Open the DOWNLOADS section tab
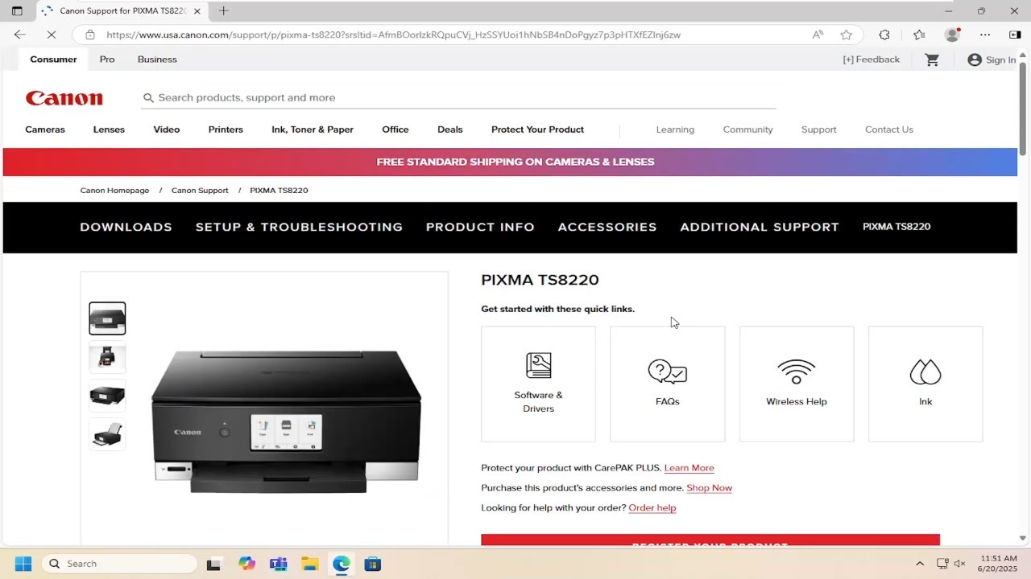Screen dimensions: 1031x579 (126, 228)
